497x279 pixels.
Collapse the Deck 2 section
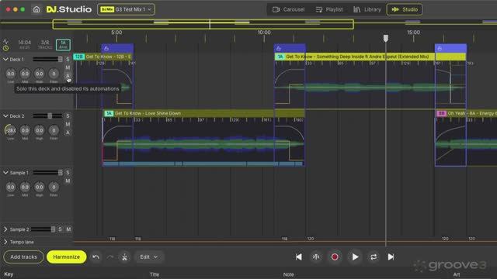(x=5, y=116)
